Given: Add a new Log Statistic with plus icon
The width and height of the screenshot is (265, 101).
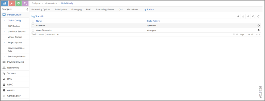Looking at the screenshot, I should [x=238, y=16].
